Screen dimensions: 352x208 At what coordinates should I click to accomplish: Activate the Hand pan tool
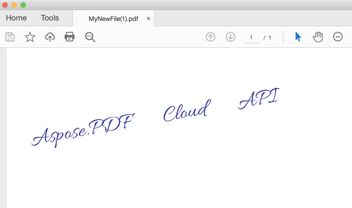tap(318, 37)
